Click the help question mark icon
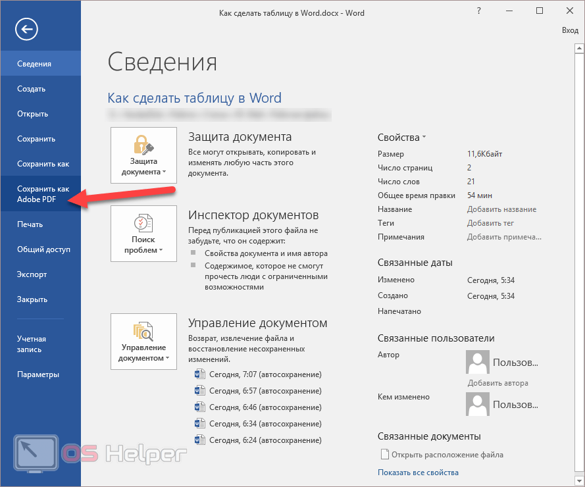 pyautogui.click(x=480, y=11)
